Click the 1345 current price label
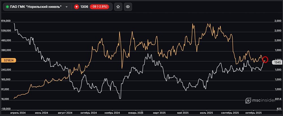This screenshot has height=116, width=283. tap(277, 63)
